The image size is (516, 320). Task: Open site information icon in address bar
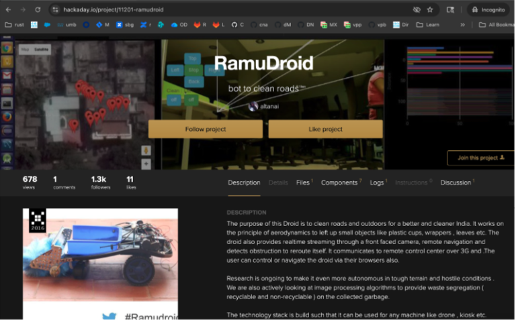click(55, 9)
